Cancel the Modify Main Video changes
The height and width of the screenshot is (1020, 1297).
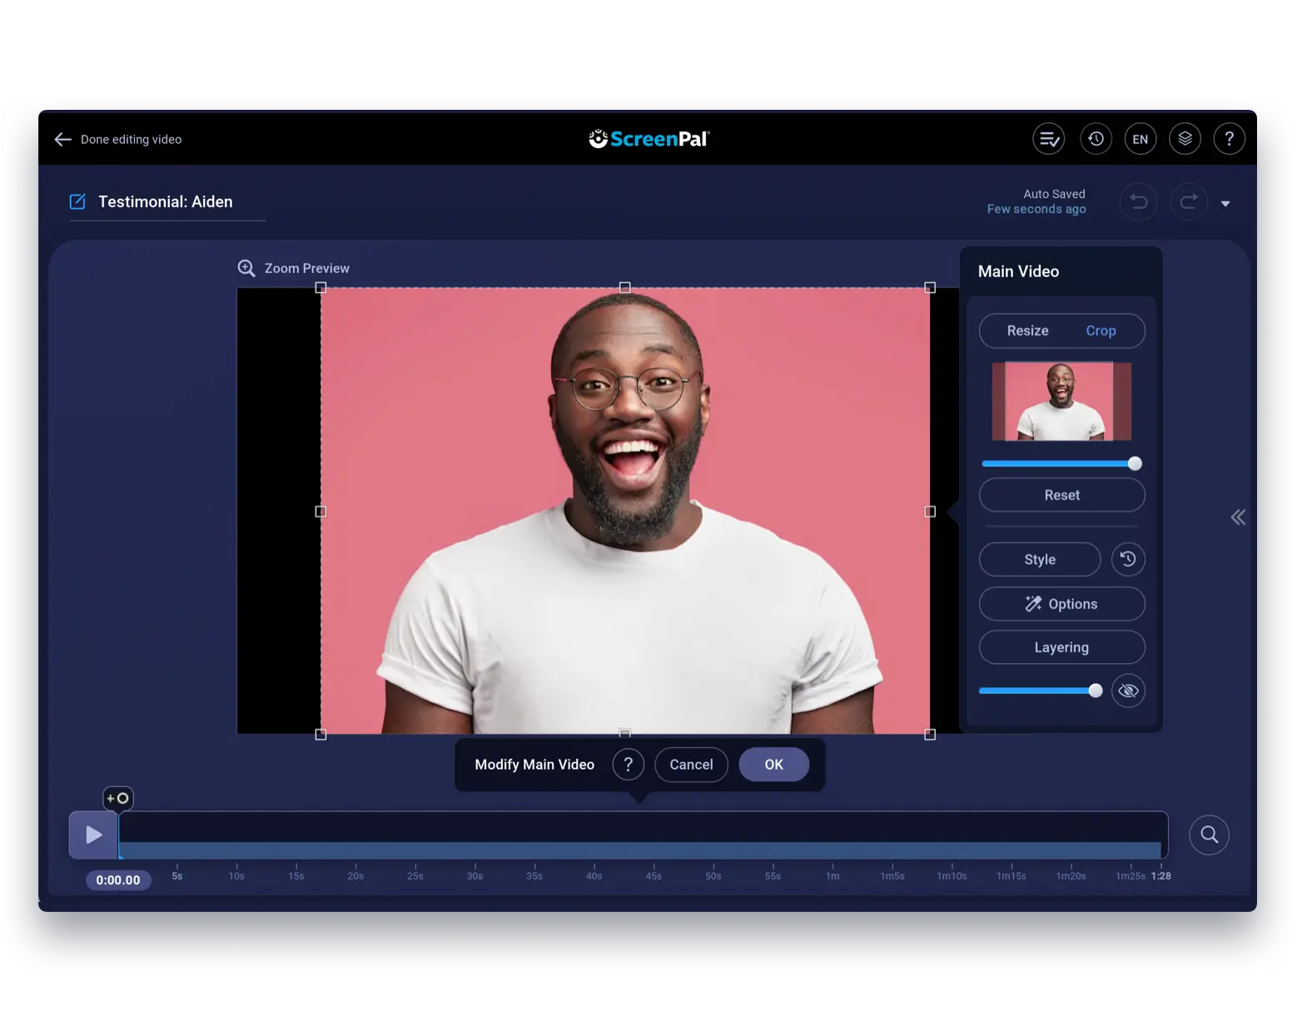[691, 765]
